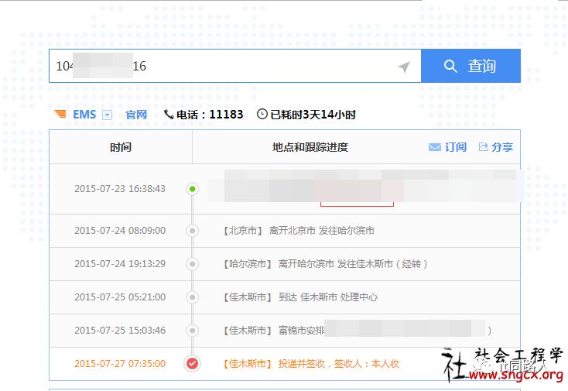Screen dimensions: 568x391
Task: Click the 分享 share icon
Action: tap(484, 147)
